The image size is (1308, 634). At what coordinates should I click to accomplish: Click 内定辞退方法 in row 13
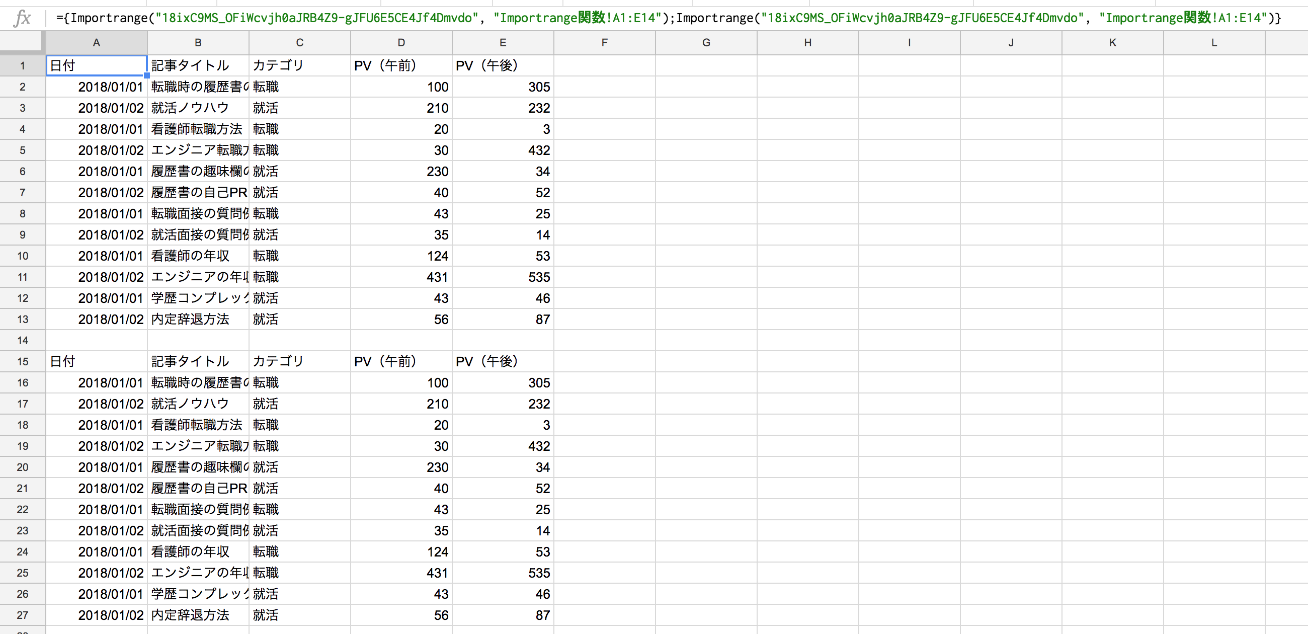tap(198, 320)
